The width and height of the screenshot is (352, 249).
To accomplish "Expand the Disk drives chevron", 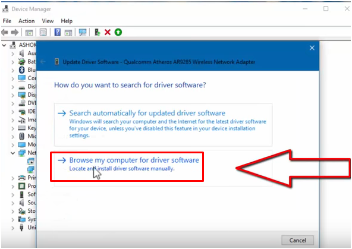I will [13, 87].
